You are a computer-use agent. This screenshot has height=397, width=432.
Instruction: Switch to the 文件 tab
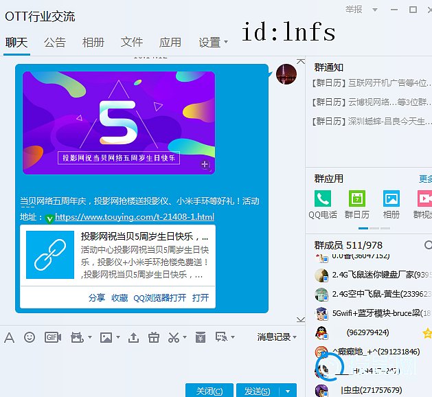(x=132, y=42)
